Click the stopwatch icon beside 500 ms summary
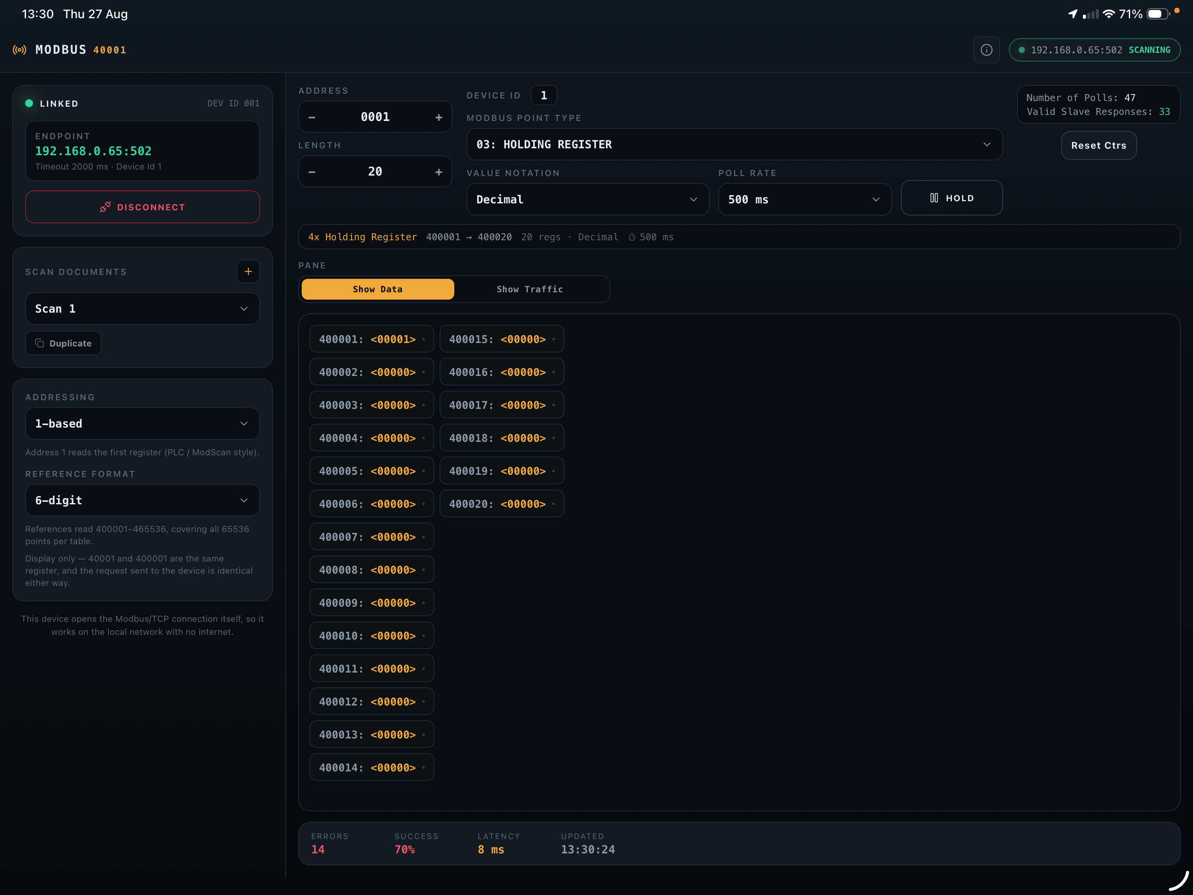 coord(632,237)
